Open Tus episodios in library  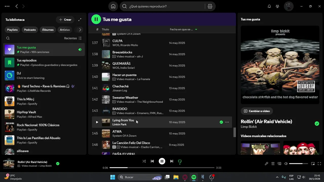44,62
